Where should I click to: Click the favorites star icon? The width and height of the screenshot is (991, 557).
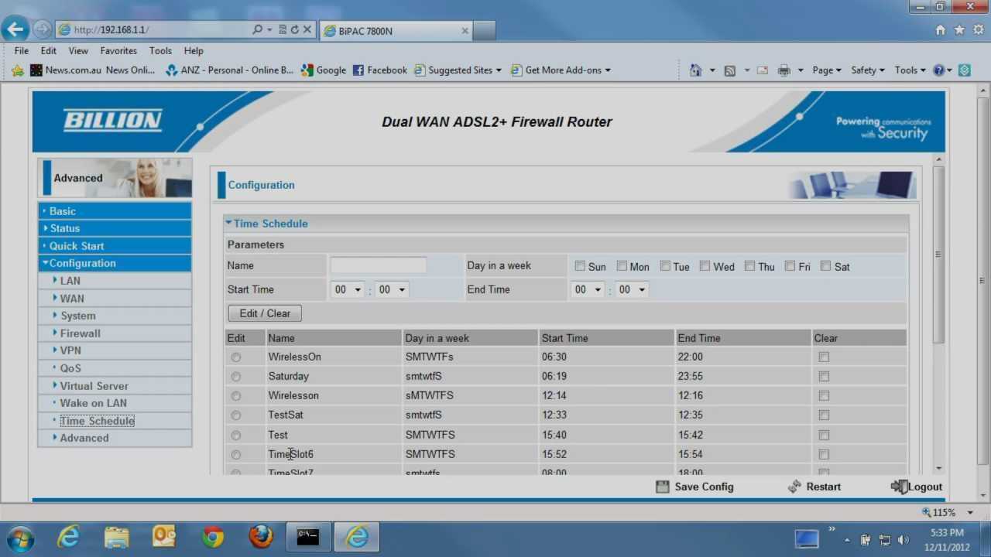959,30
